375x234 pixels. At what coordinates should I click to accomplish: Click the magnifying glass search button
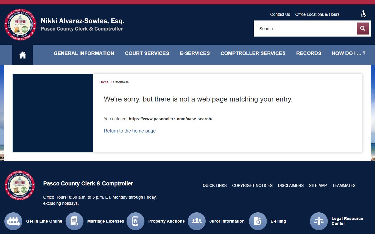(362, 28)
